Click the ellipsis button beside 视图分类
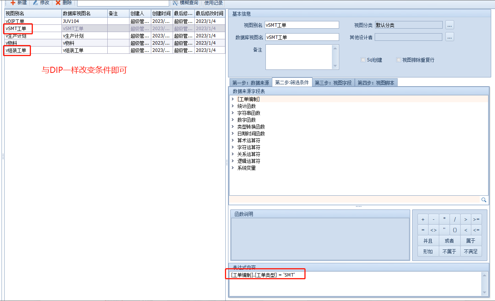The height and width of the screenshot is (301, 495). (450, 25)
